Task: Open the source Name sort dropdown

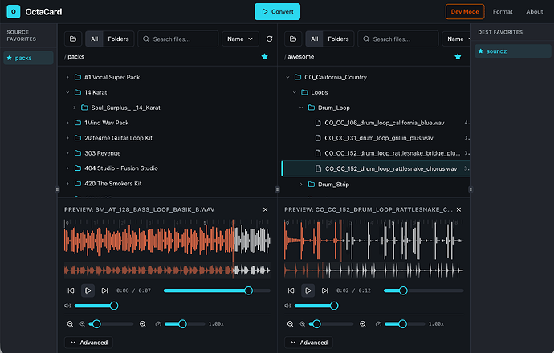Action: coord(240,39)
